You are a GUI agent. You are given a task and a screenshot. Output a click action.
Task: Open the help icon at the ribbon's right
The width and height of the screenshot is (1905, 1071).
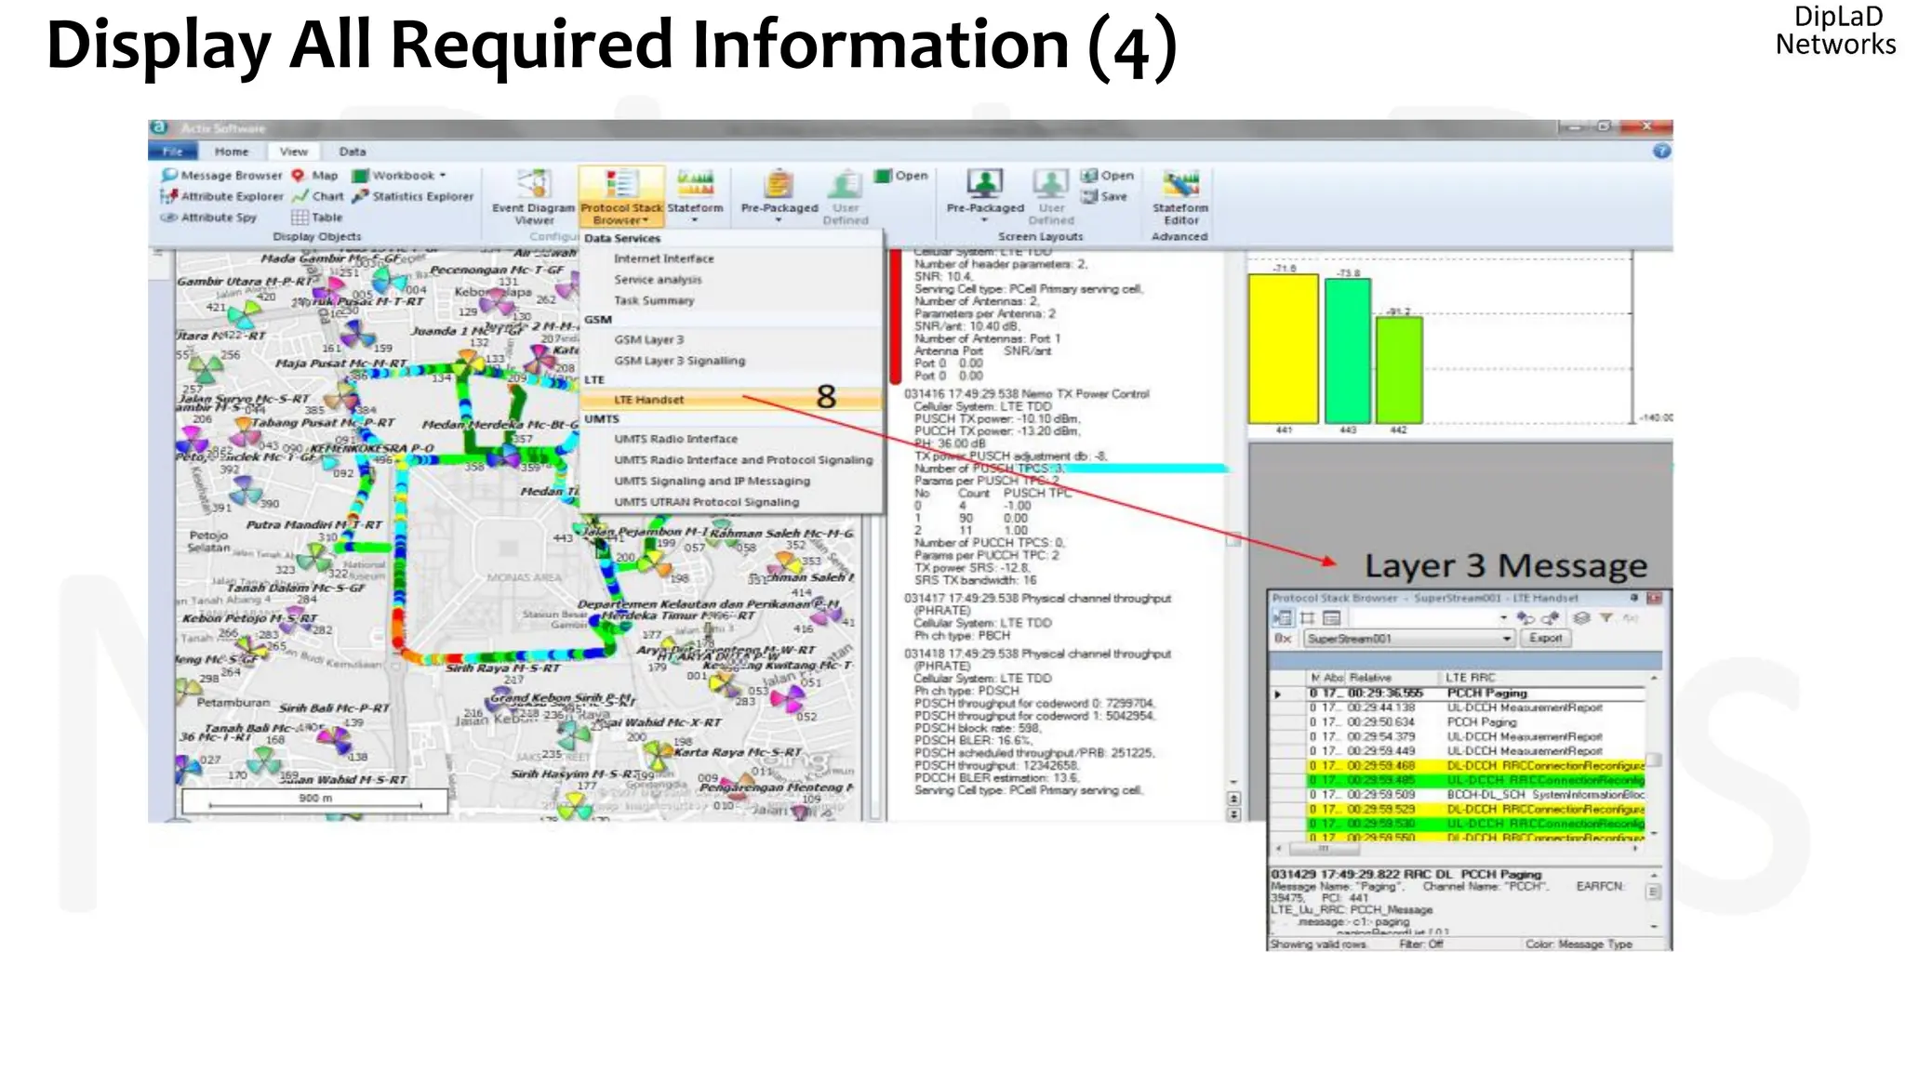pyautogui.click(x=1661, y=151)
